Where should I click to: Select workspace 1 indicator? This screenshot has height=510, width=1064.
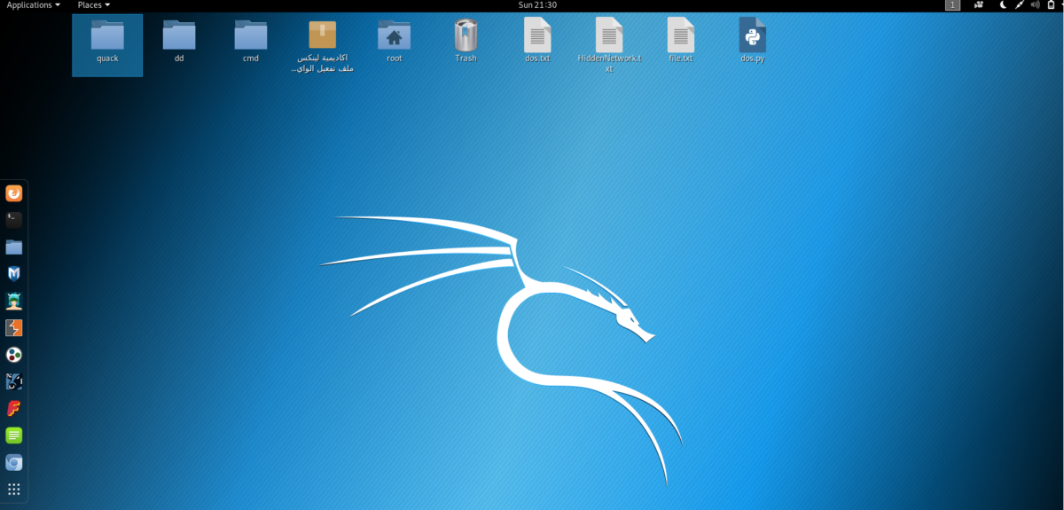(x=952, y=5)
